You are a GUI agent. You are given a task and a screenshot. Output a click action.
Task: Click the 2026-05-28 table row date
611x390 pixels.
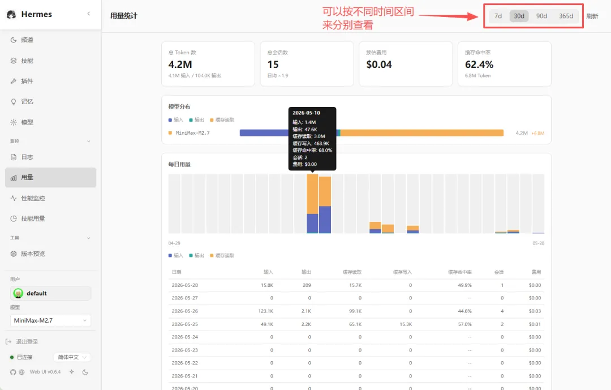pyautogui.click(x=184, y=285)
